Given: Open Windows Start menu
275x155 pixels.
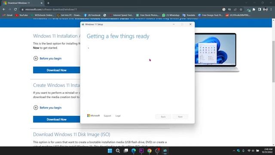Looking at the screenshot, I should coord(110,151).
